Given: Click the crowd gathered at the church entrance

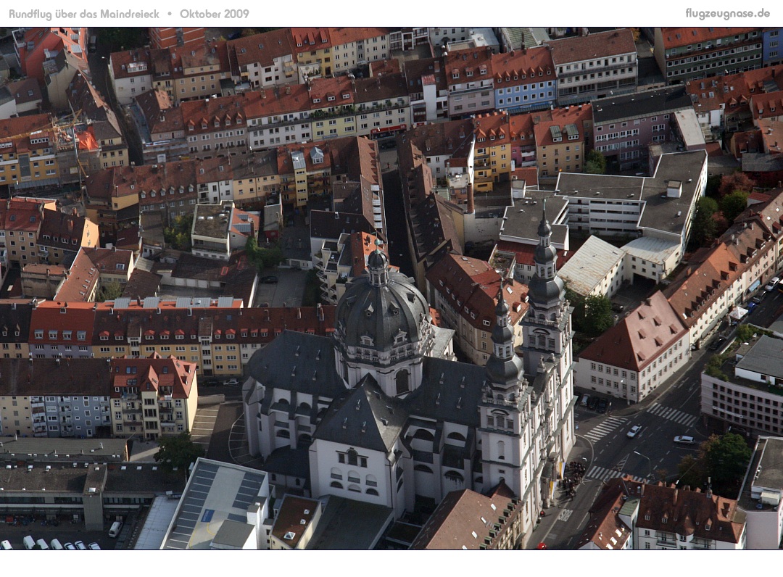Looking at the screenshot, I should (573, 477).
